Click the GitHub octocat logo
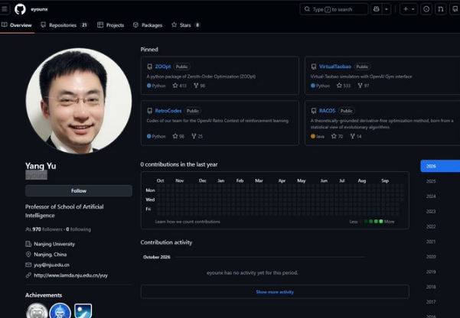460x318 pixels. click(20, 9)
